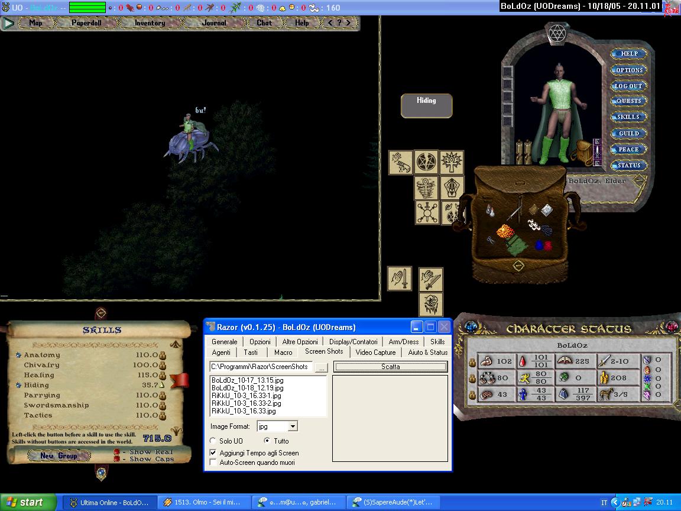
Task: Pick the potion bottles in the backpack
Action: coord(490,211)
